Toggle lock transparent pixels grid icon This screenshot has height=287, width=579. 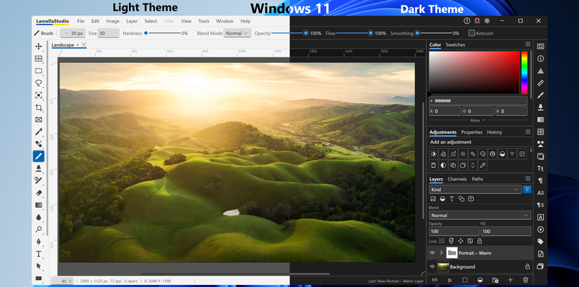click(x=442, y=241)
